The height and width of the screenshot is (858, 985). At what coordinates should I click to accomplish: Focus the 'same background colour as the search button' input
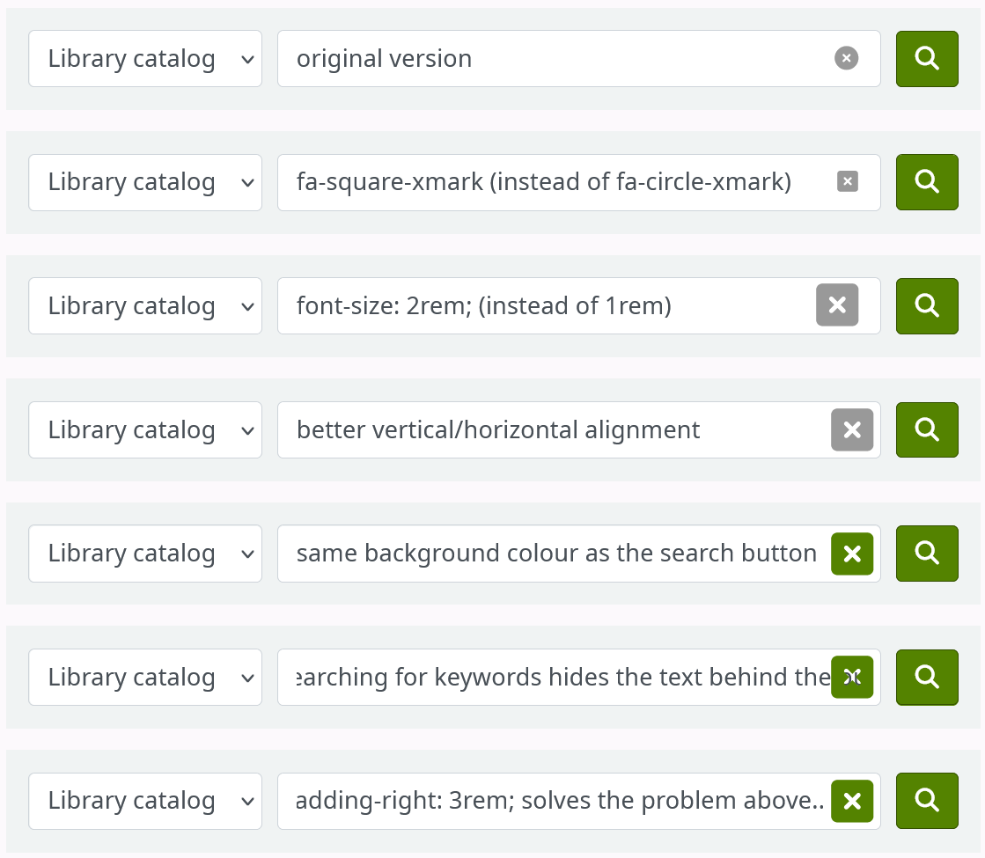(555, 554)
